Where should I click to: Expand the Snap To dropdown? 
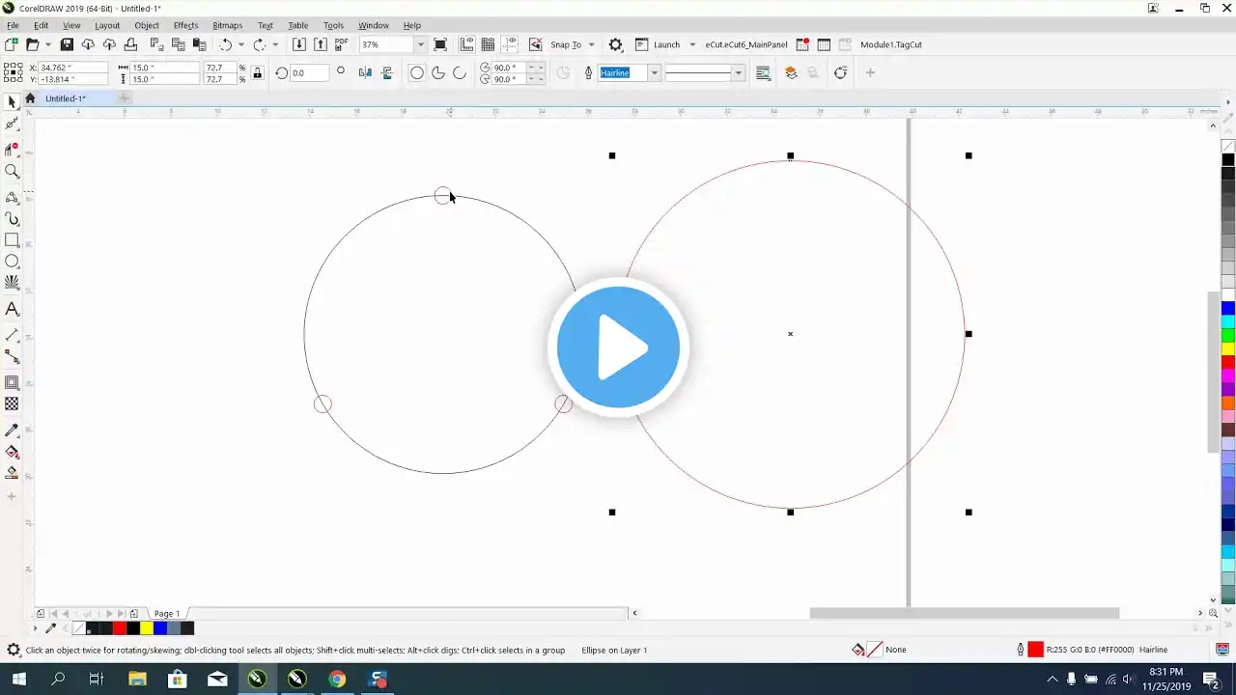591,44
